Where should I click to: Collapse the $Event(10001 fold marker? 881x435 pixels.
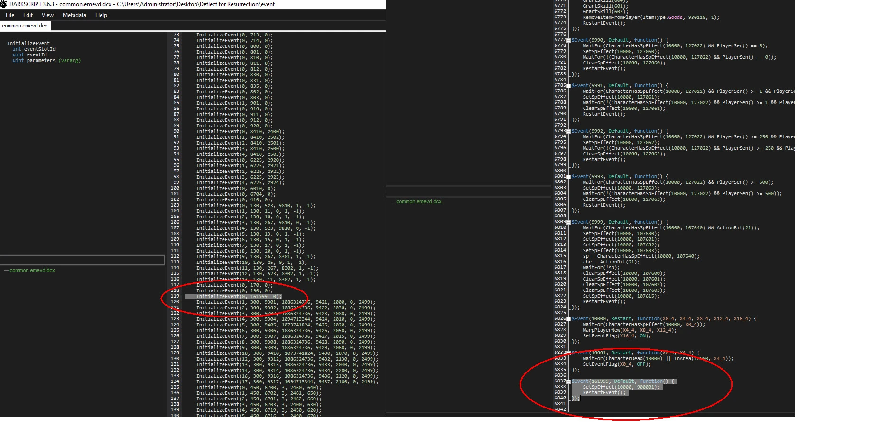568,353
